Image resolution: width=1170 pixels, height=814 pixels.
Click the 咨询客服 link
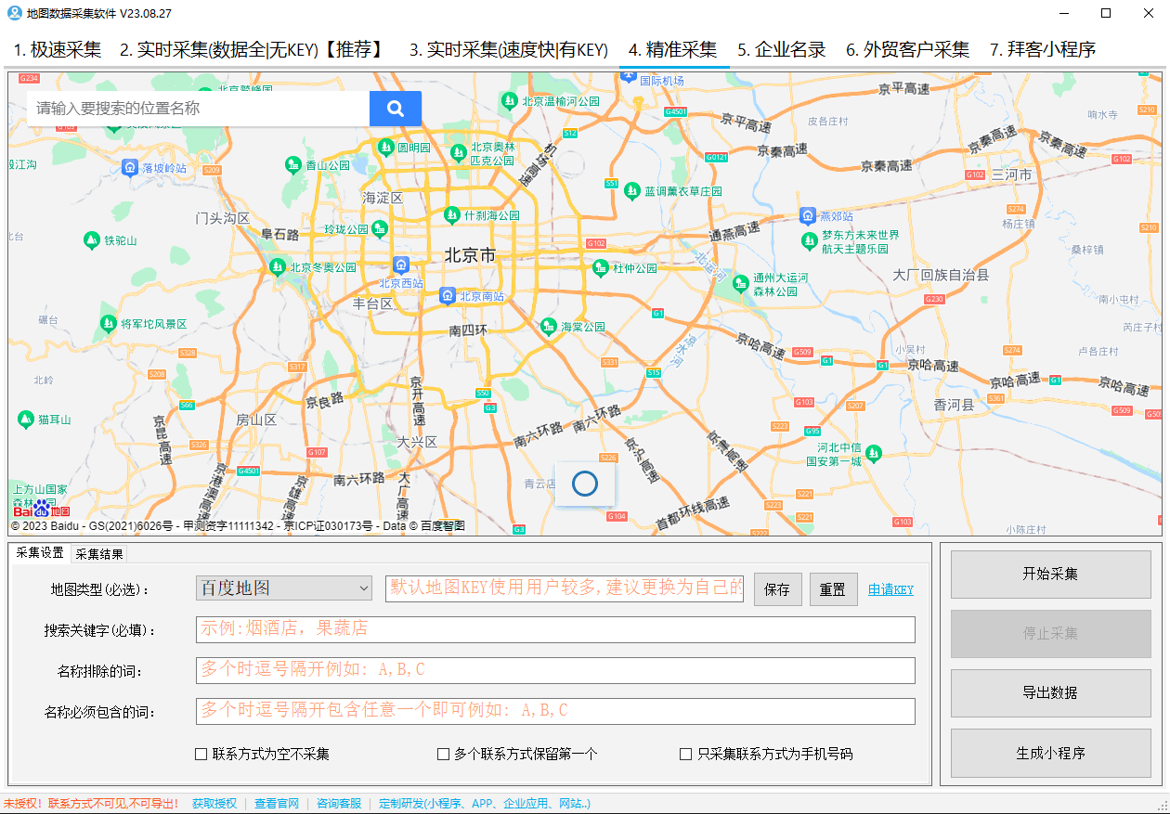[x=339, y=804]
